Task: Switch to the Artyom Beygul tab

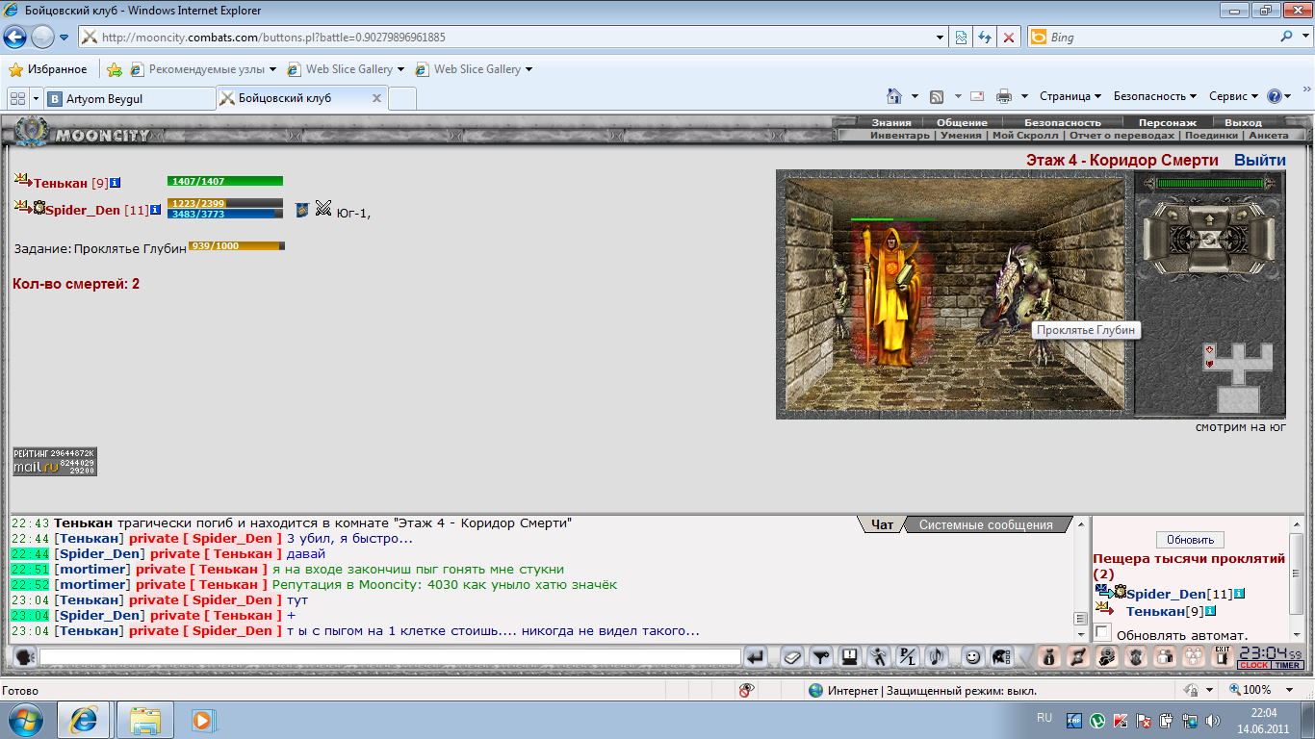Action: pos(129,98)
